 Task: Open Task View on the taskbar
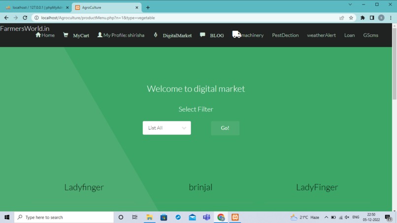(134, 217)
